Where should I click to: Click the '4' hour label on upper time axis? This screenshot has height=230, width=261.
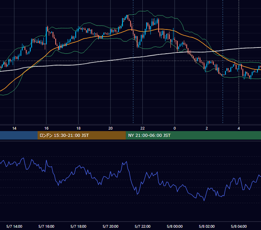pos(239,128)
